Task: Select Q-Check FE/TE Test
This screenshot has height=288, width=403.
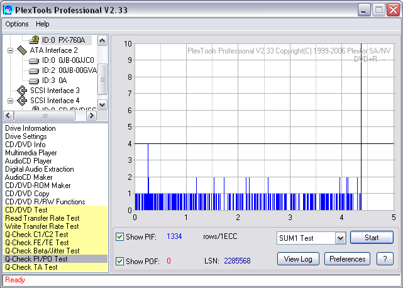Action: click(x=55, y=243)
